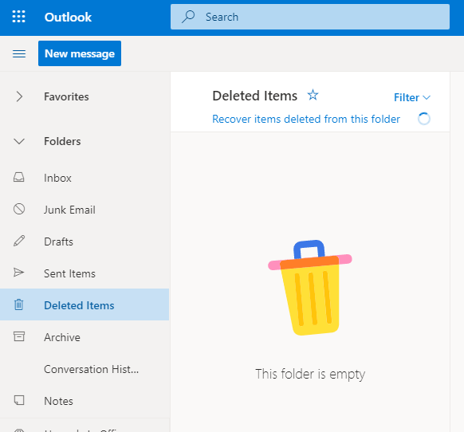Click the Notes sticky-note icon
464x432 pixels.
click(x=19, y=400)
